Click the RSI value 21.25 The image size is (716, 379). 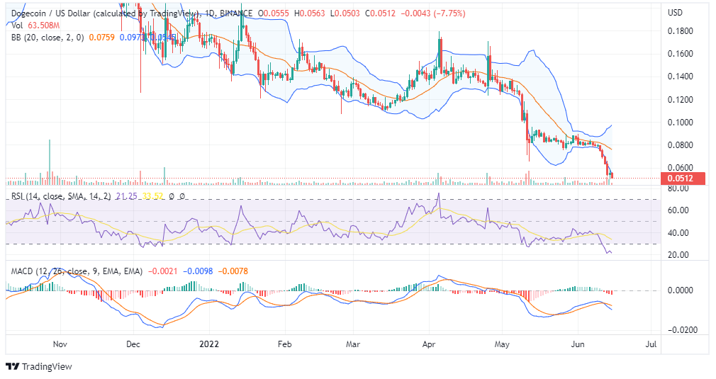click(x=126, y=196)
